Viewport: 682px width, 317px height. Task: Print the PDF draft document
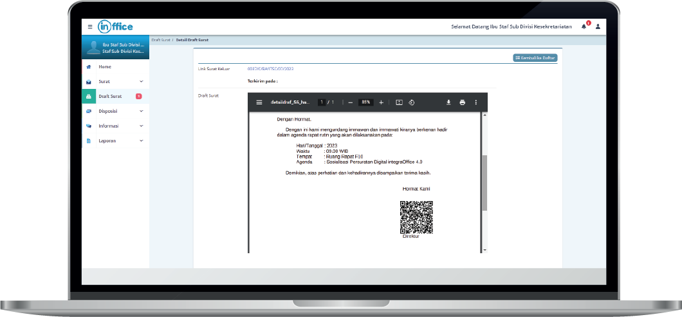[x=462, y=102]
